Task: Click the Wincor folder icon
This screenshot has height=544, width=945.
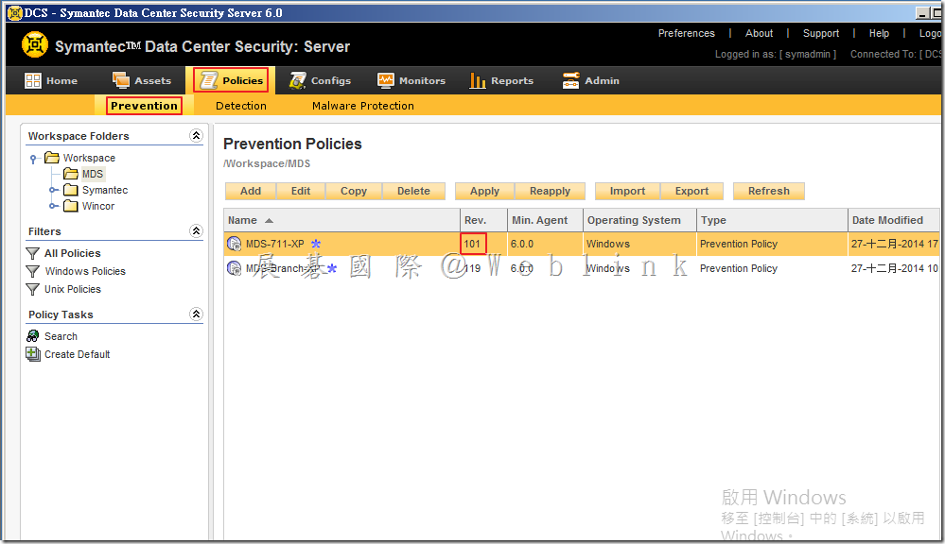Action: click(x=71, y=207)
